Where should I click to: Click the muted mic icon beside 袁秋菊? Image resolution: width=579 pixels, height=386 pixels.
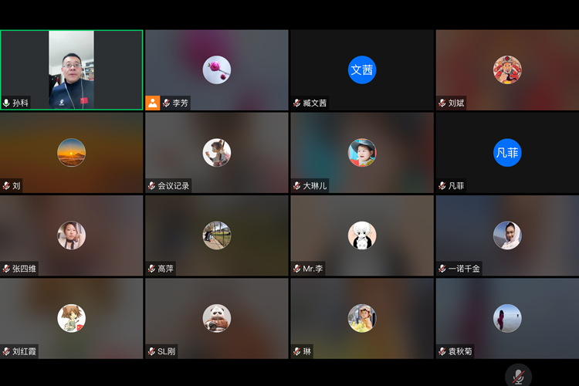click(442, 351)
